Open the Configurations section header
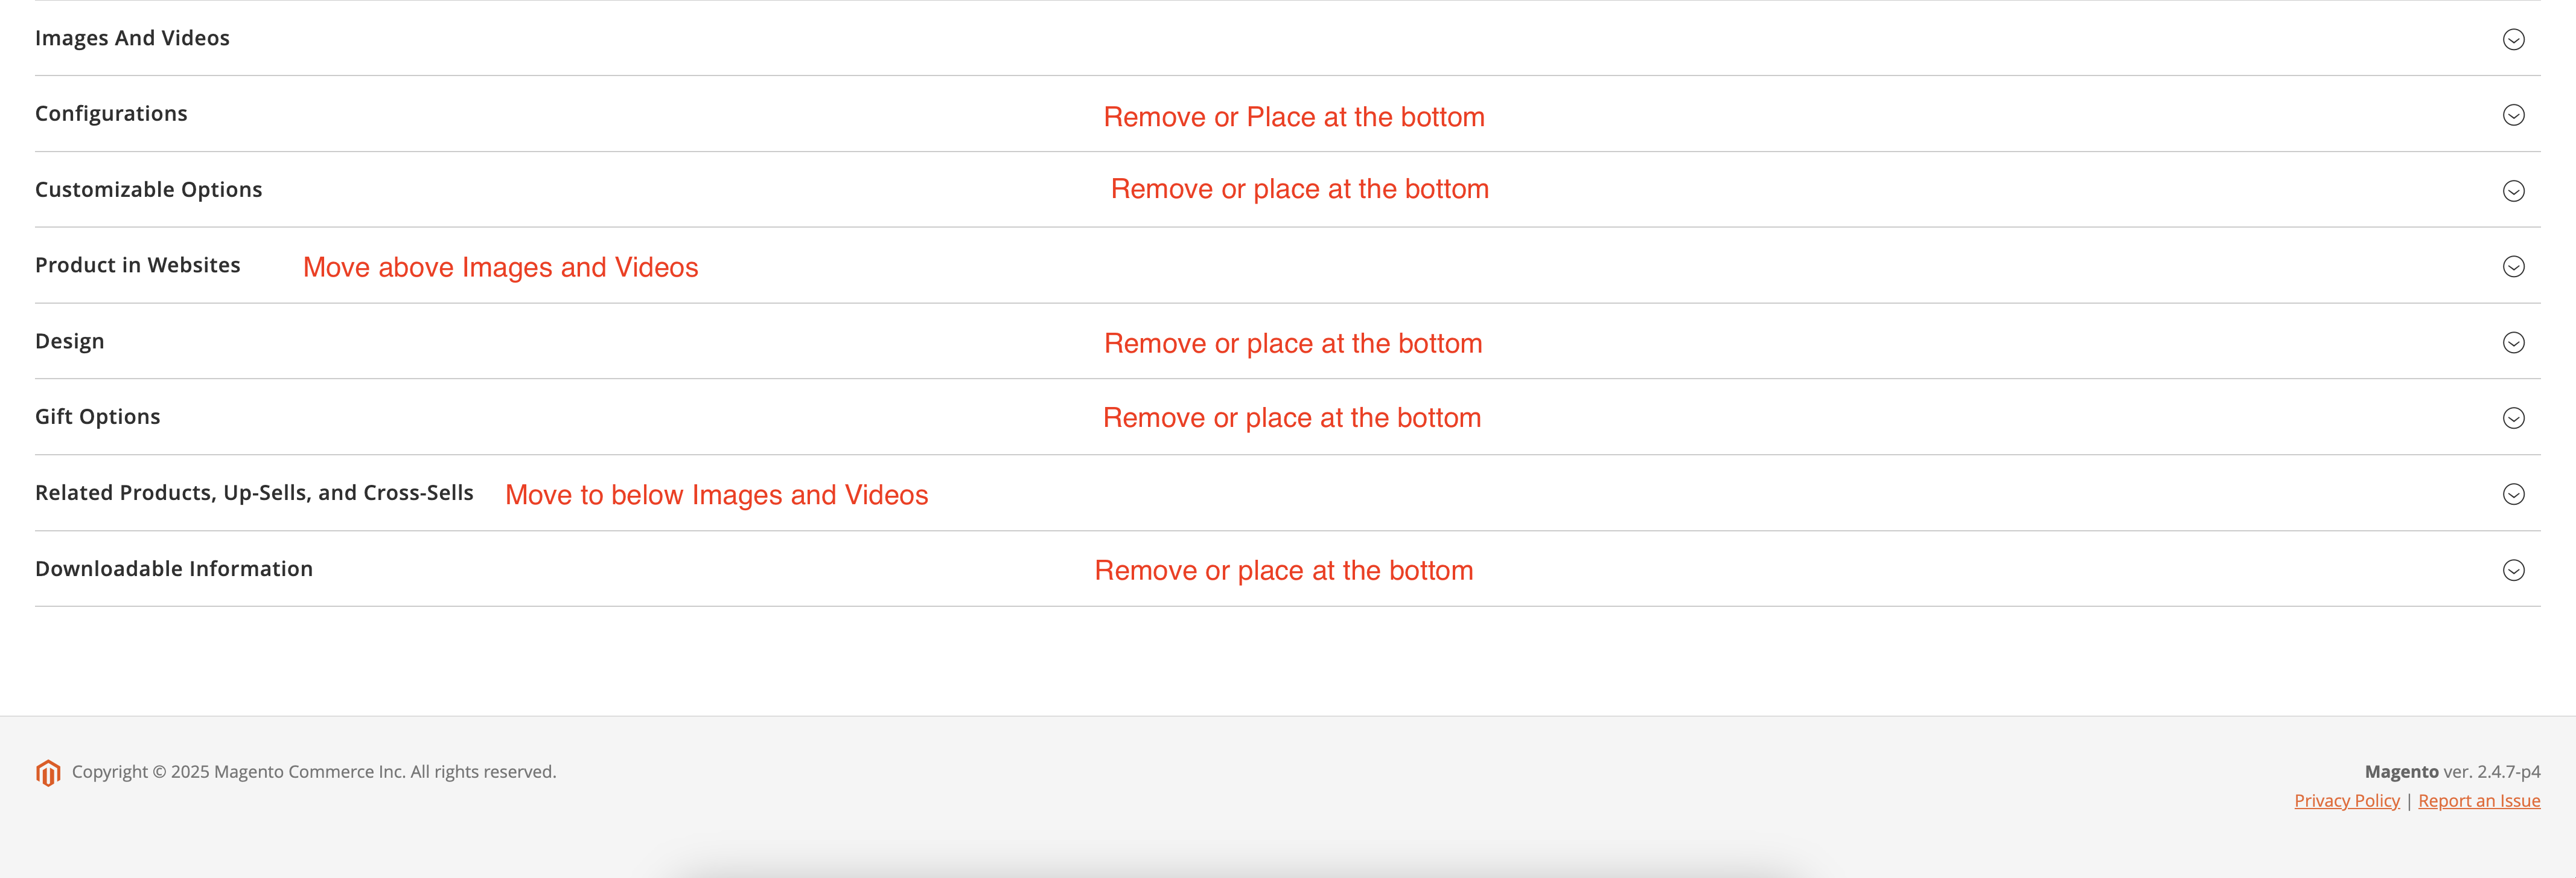The width and height of the screenshot is (2576, 878). 111,113
